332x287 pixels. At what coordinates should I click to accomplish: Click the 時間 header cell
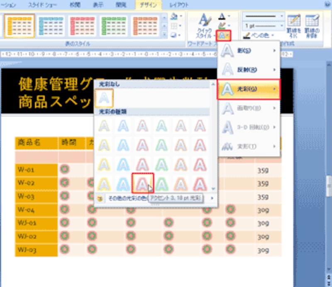pyautogui.click(x=72, y=143)
